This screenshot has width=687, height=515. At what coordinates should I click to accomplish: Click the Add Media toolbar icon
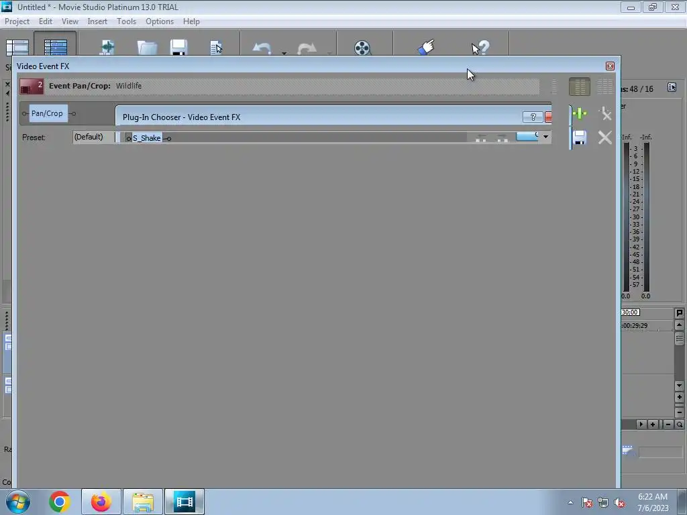[107, 47]
